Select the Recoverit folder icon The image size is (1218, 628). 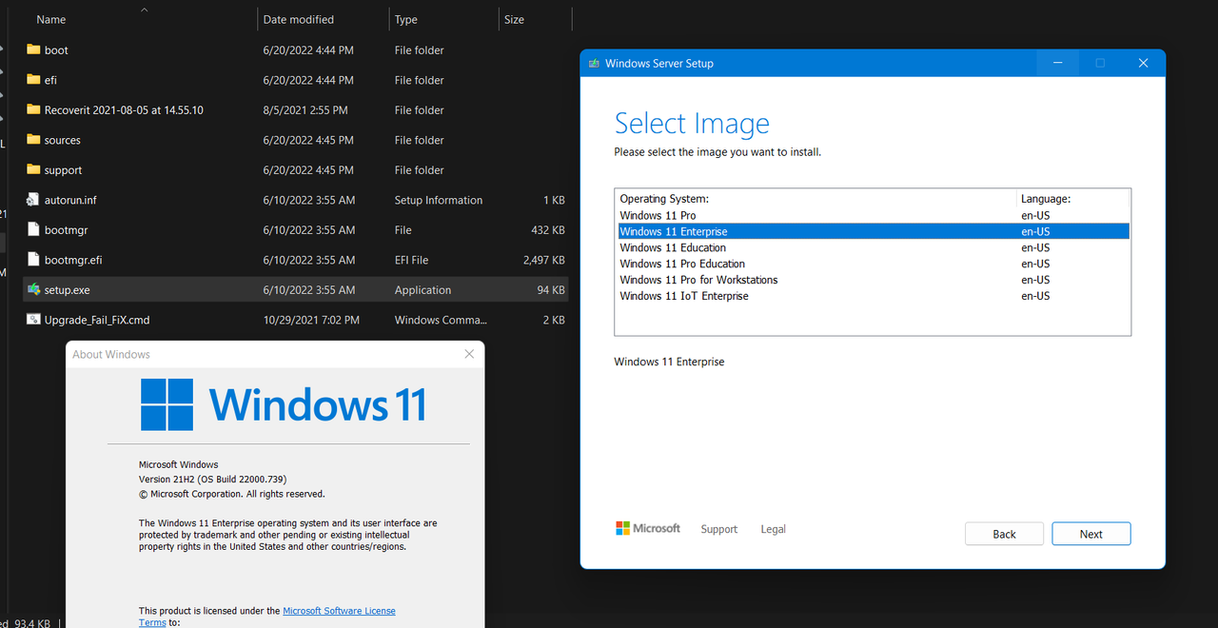(33, 109)
